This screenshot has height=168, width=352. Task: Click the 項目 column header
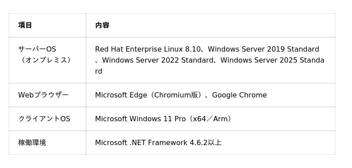(25, 25)
